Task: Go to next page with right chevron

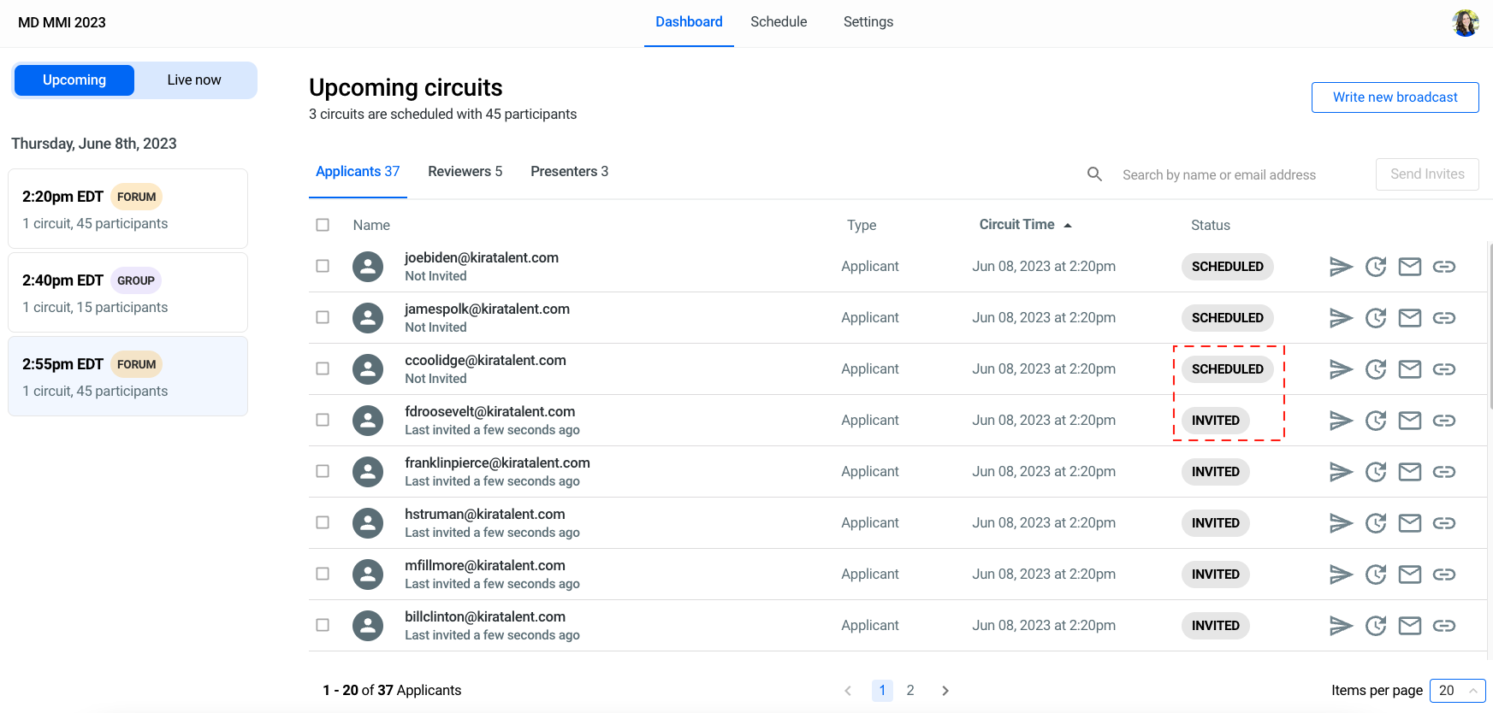Action: [945, 691]
